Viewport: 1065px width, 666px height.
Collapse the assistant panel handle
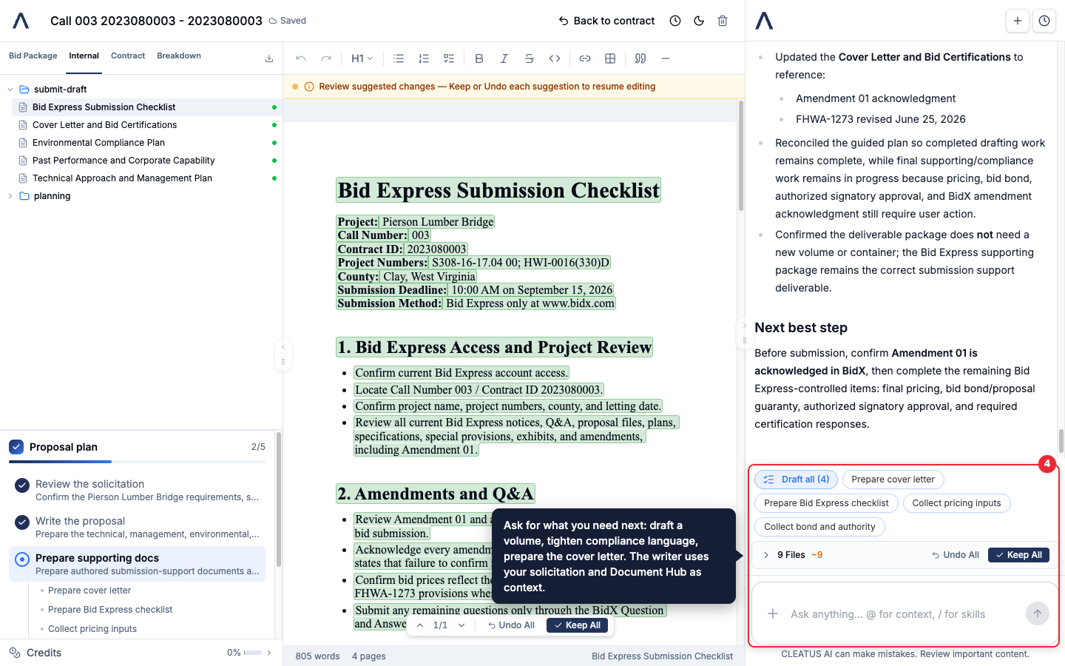[745, 334]
